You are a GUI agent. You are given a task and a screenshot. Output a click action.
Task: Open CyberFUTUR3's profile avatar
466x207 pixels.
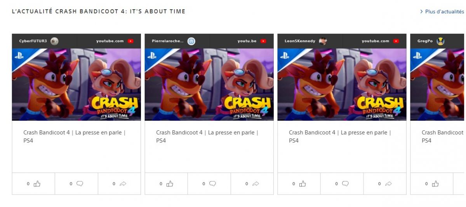tap(54, 41)
